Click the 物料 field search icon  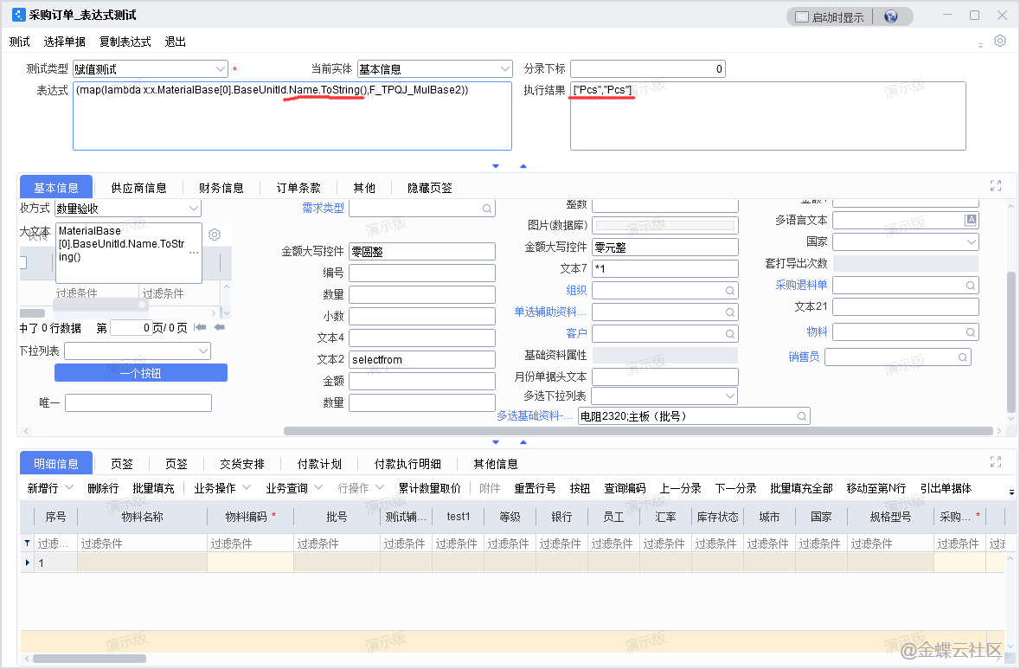coord(970,332)
